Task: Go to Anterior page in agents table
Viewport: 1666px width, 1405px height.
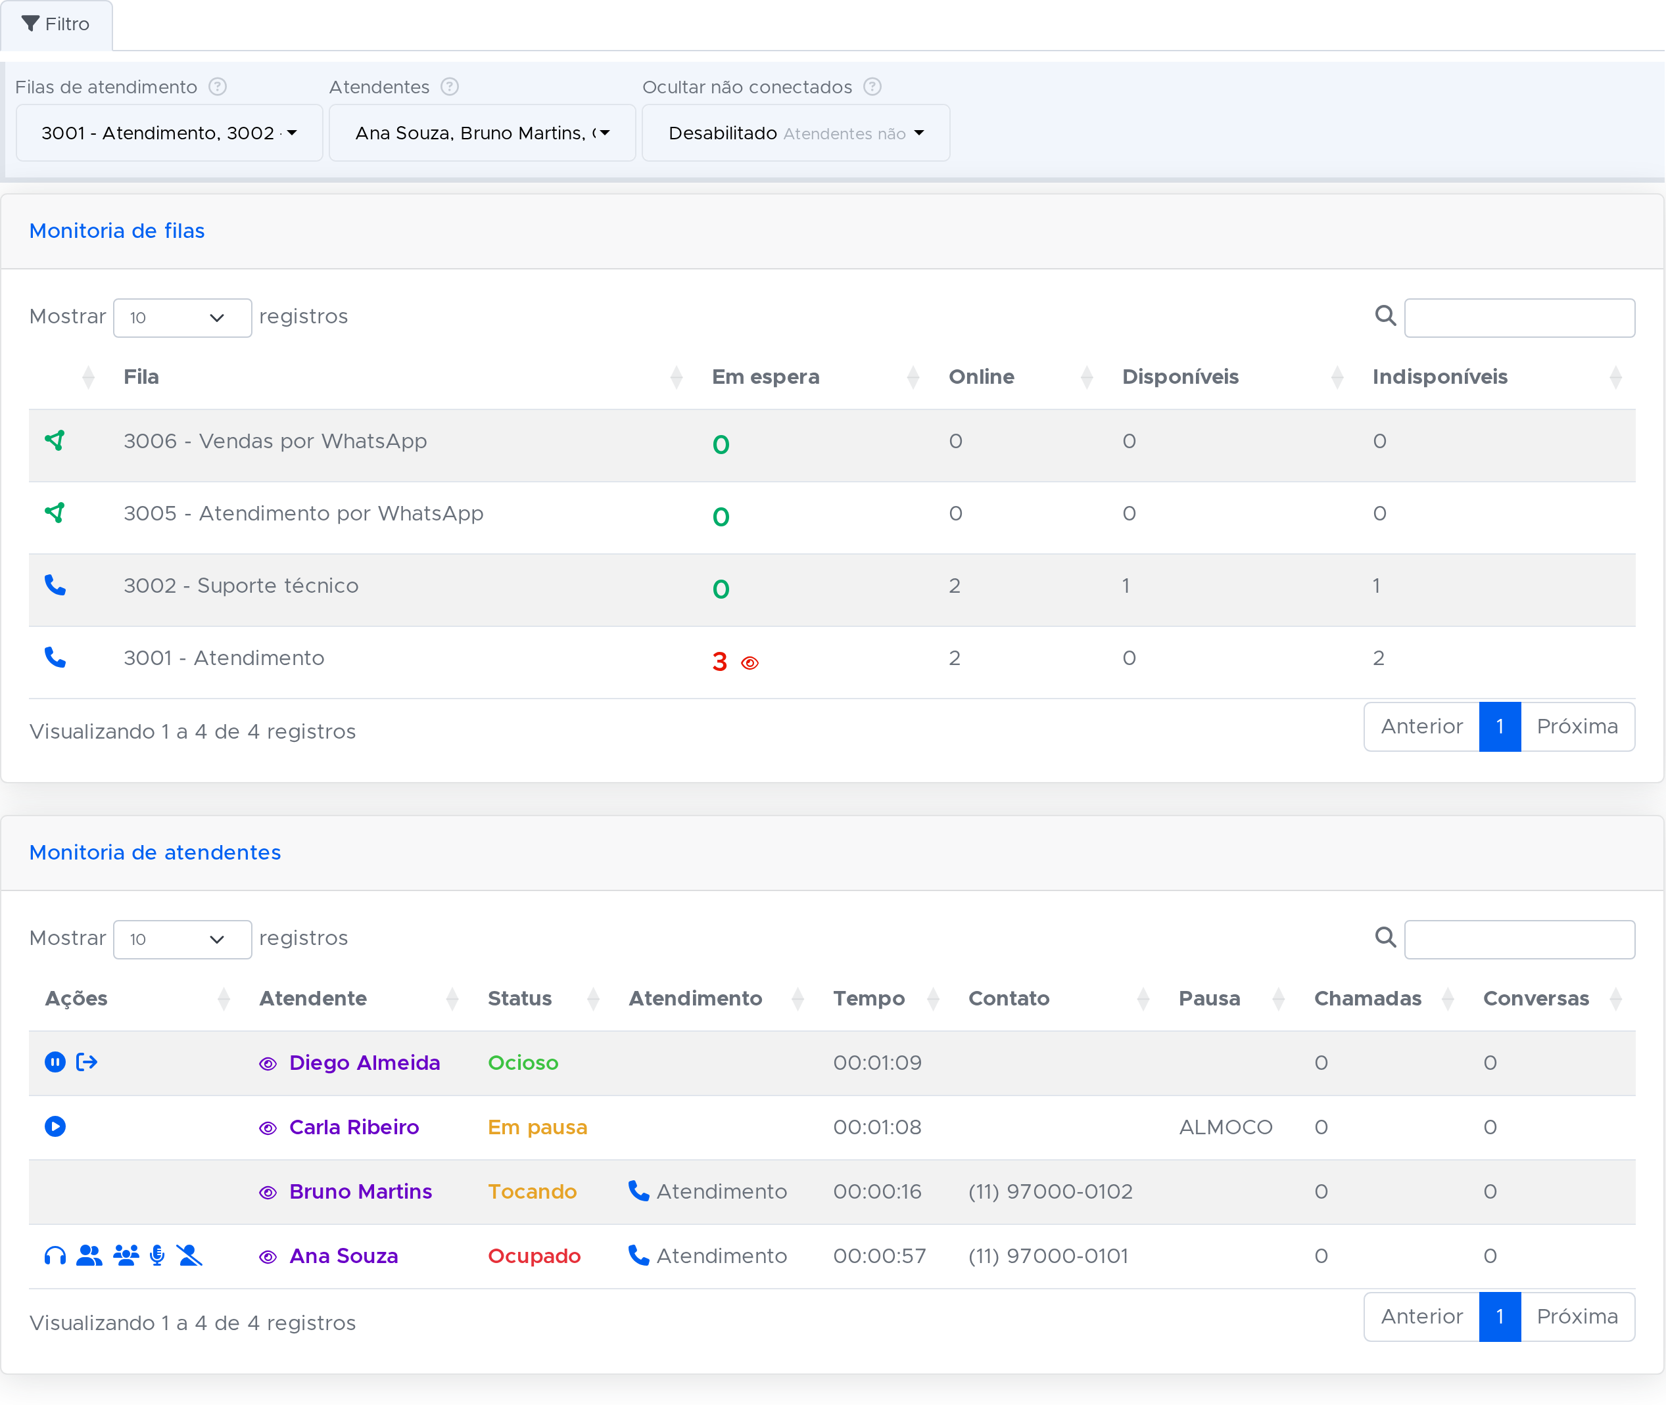Action: click(1421, 1316)
